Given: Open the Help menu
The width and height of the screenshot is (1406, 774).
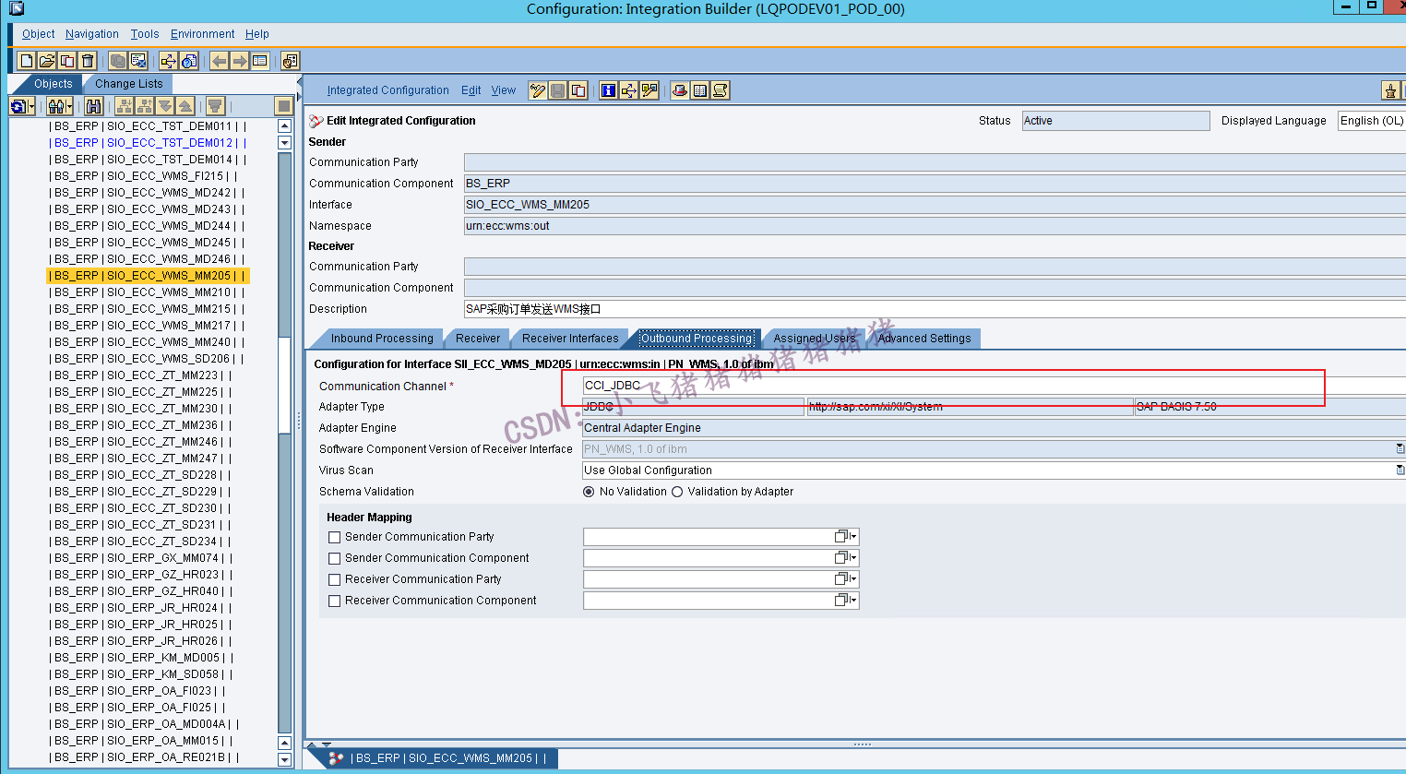Looking at the screenshot, I should coord(257,34).
